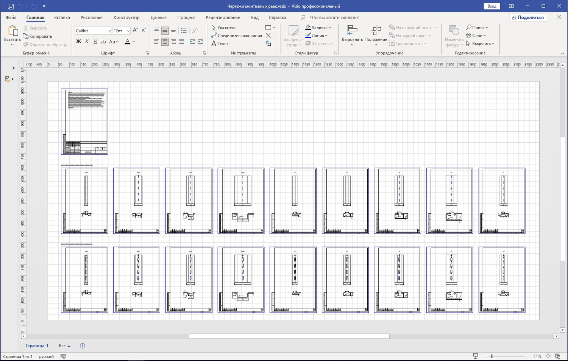Click the Sign in (Вход) button
The image size is (568, 361).
point(492,6)
